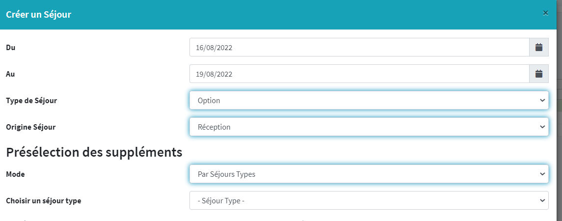Click the Du date field showing 16/08/2022
The width and height of the screenshot is (562, 221).
[359, 48]
